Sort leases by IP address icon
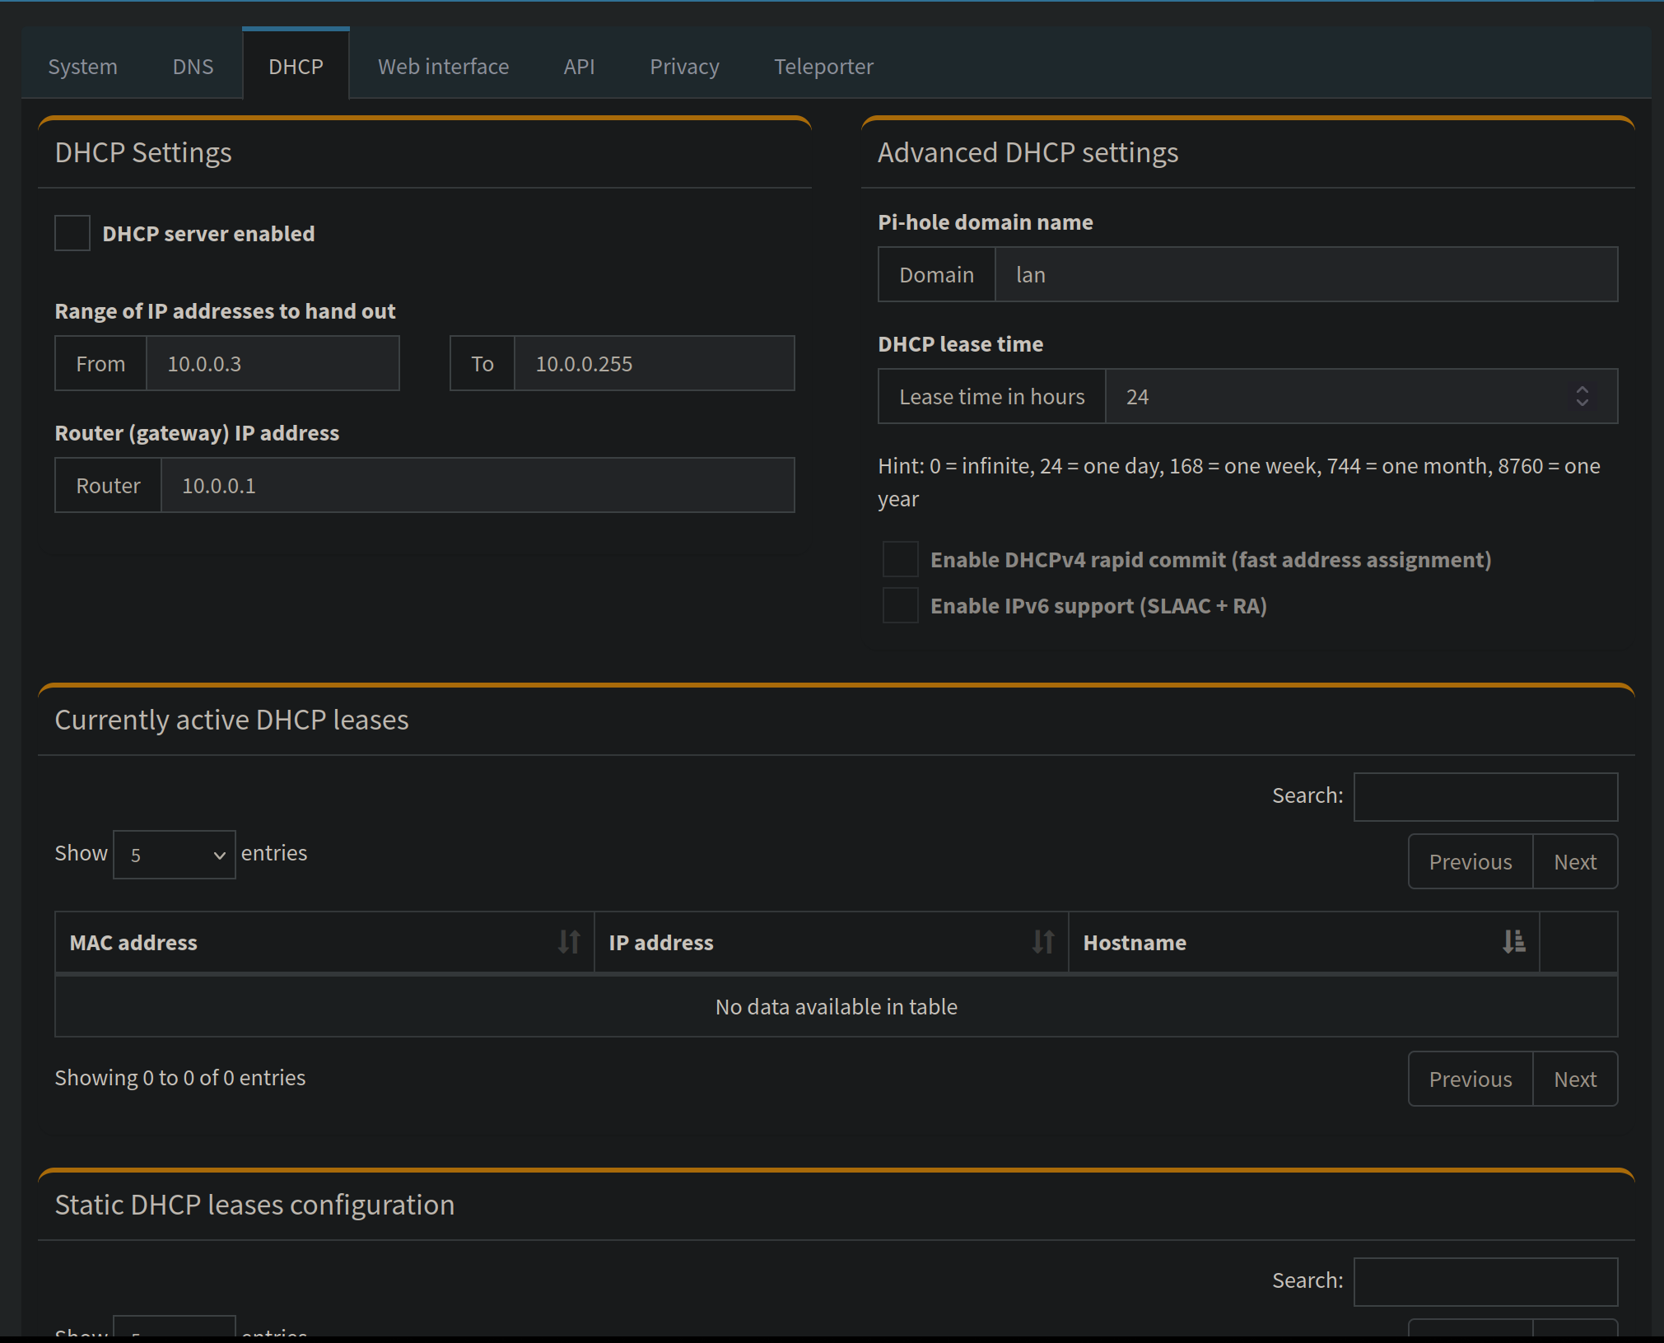1664x1343 pixels. pyautogui.click(x=1043, y=941)
